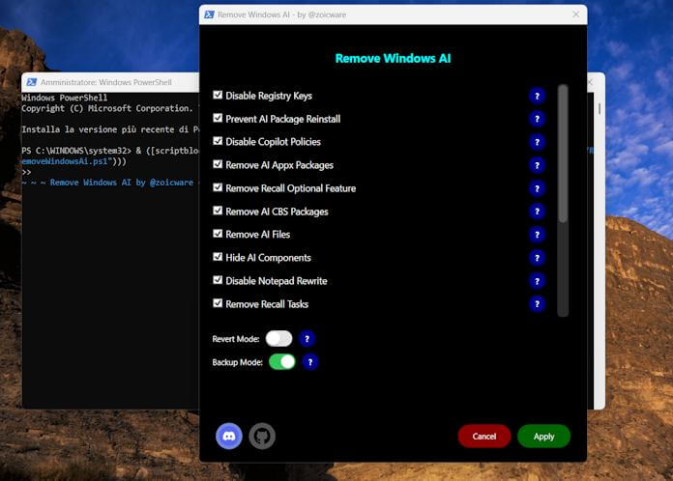This screenshot has height=481, width=673.
Task: Uncheck Remove Recall Optional Feature
Action: point(218,187)
